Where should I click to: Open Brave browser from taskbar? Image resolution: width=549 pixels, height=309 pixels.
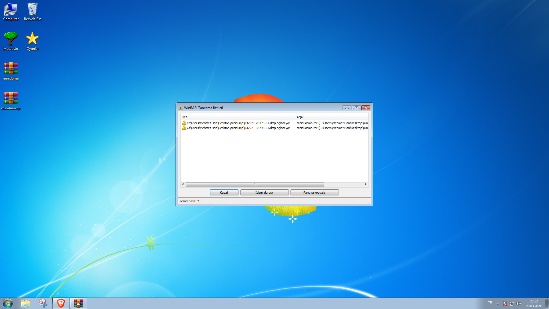click(x=61, y=303)
